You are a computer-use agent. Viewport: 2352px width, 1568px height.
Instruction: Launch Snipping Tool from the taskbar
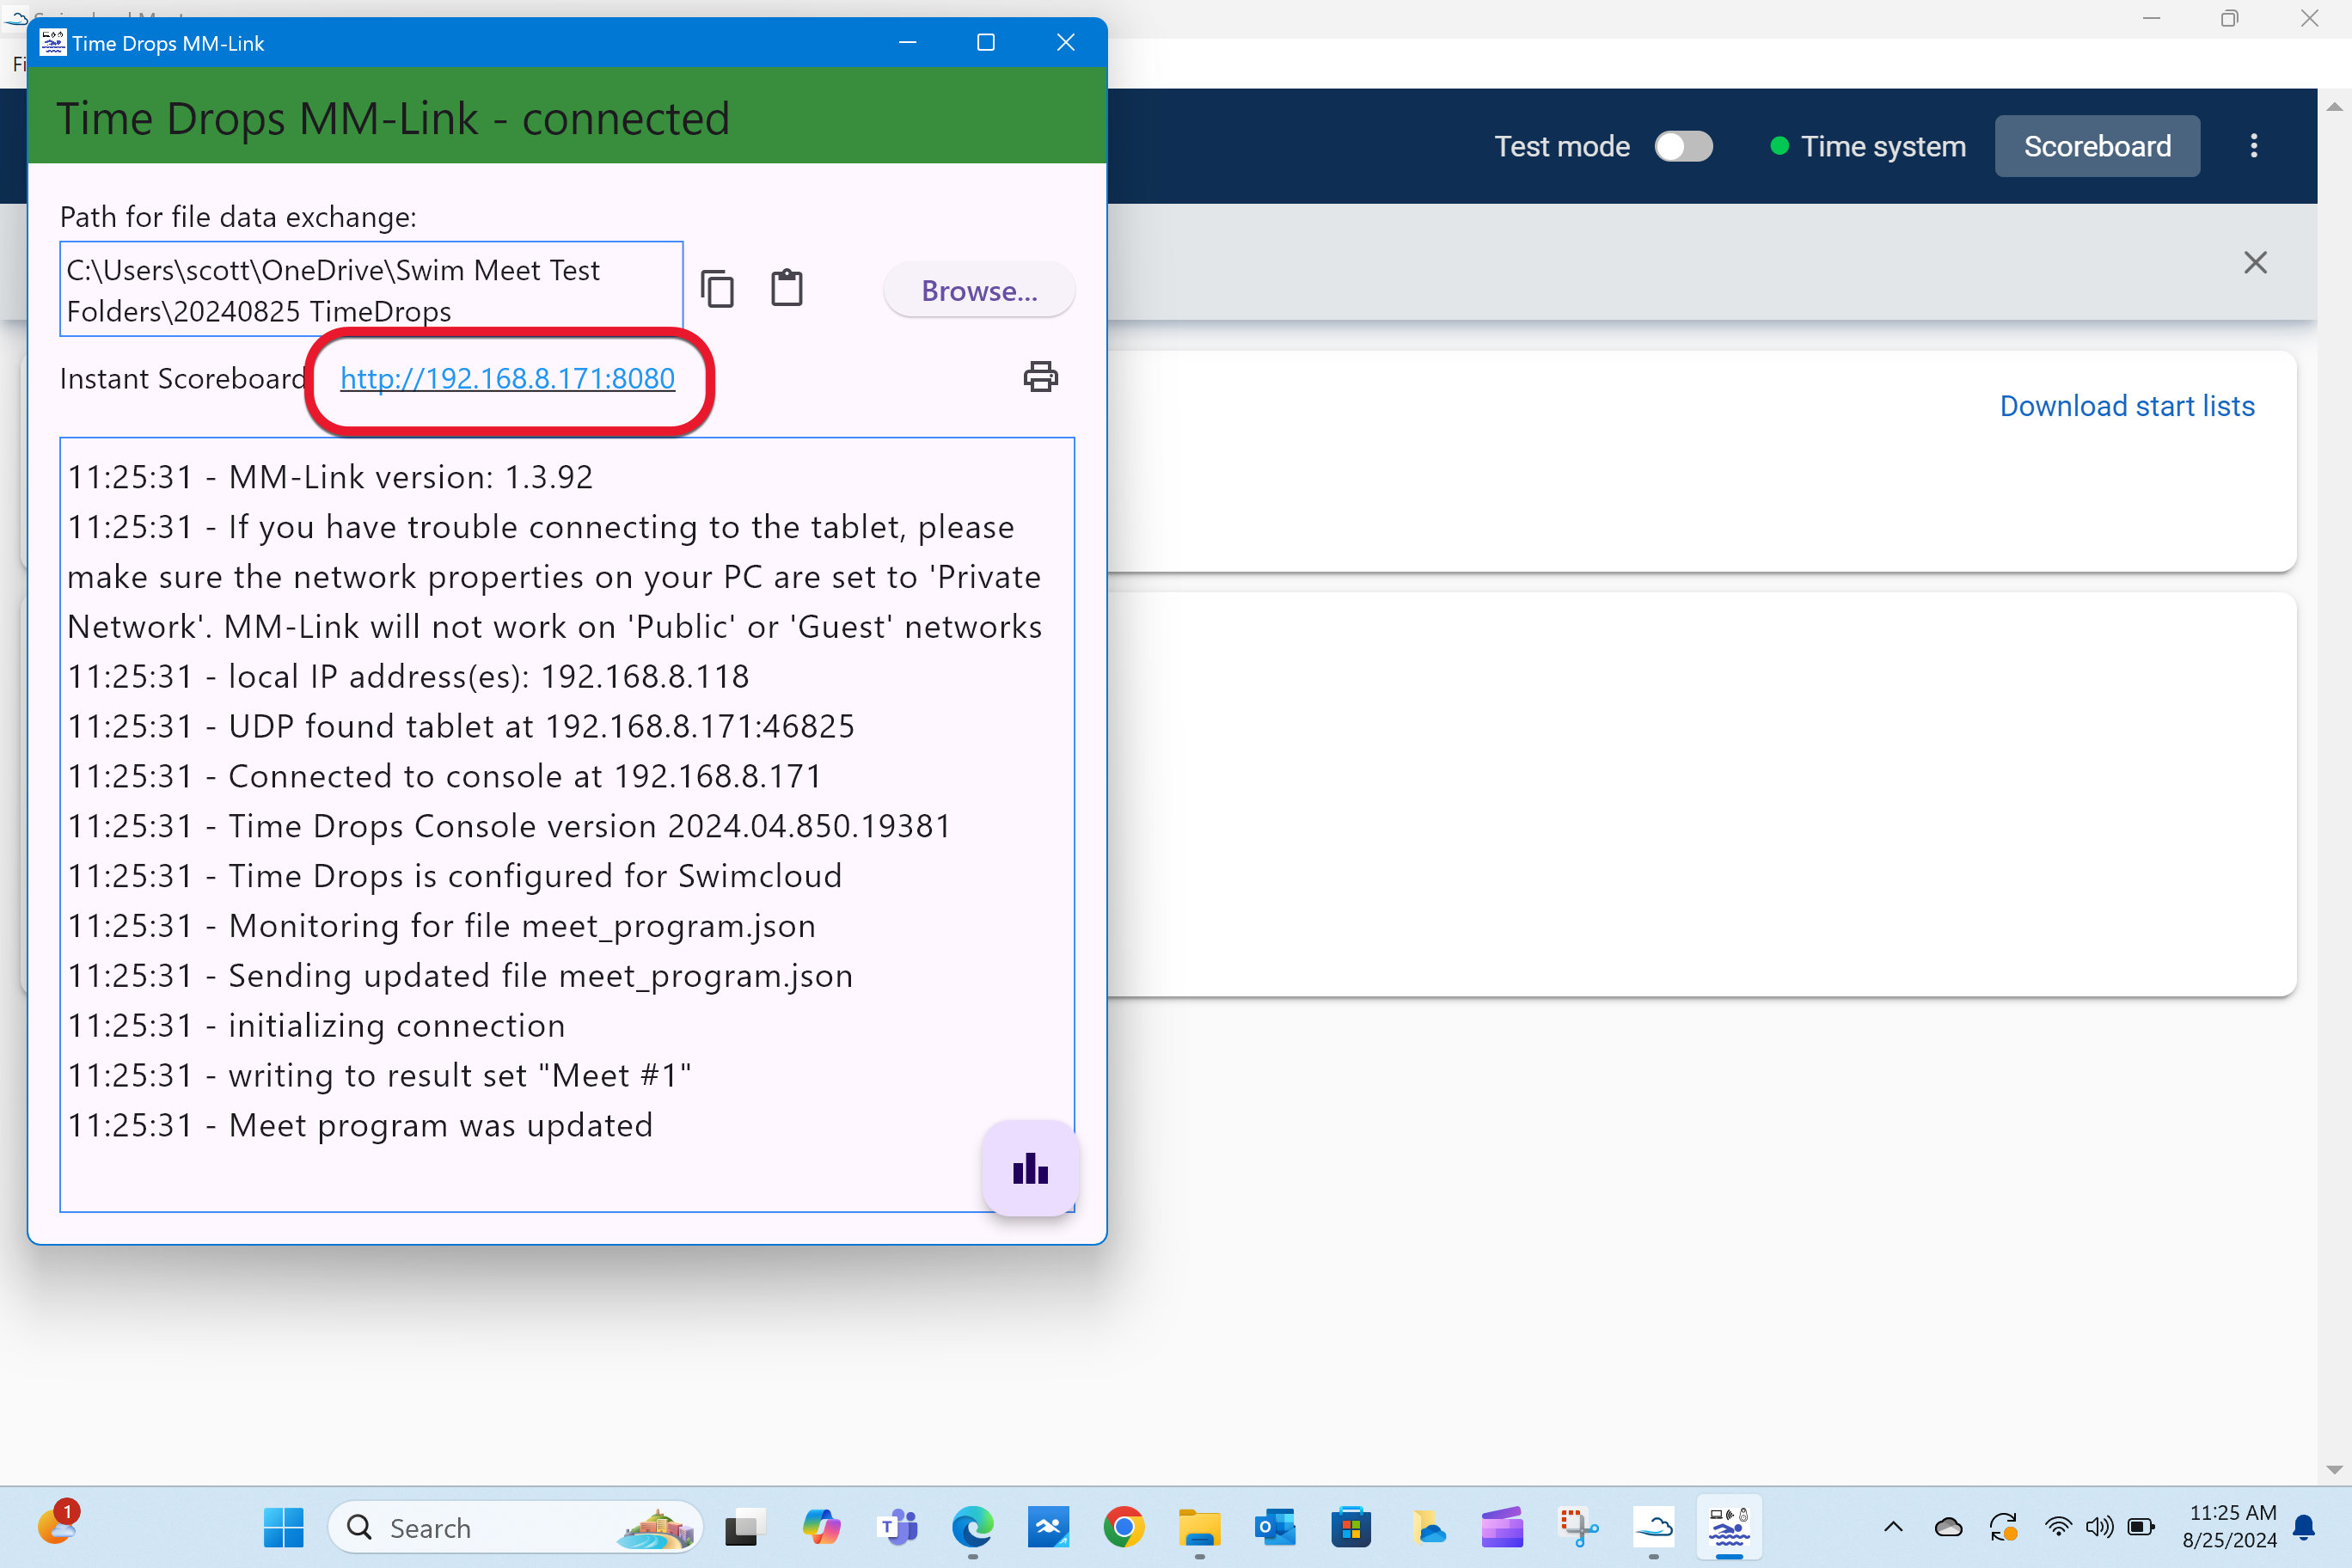1578,1527
